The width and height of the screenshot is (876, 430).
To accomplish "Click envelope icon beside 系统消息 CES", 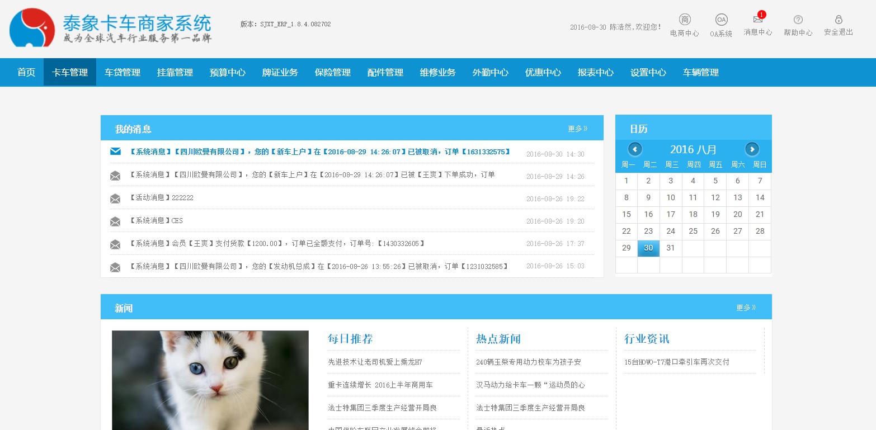I will point(115,221).
